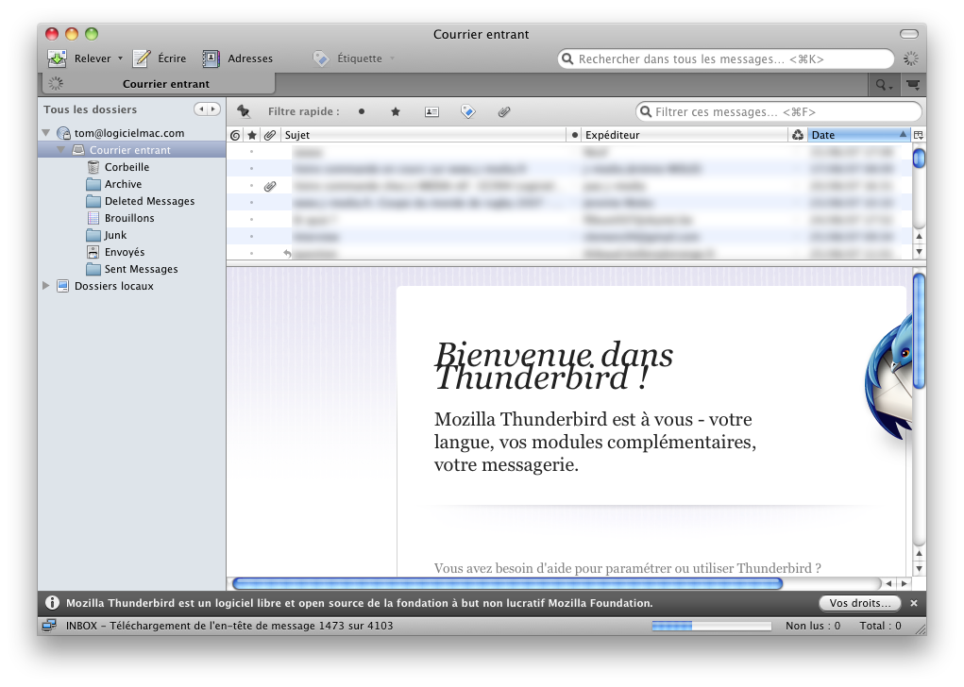
Task: Click the preview pane scroll down arrow
Action: (x=919, y=568)
